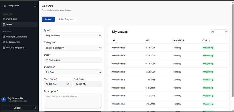Click the Pick a date field

73,60
